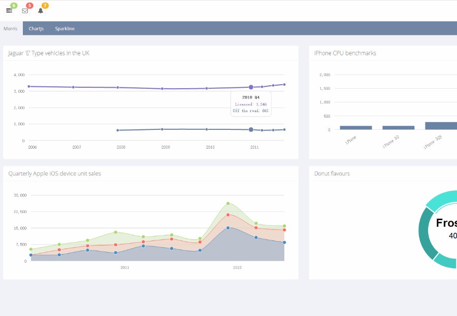
Task: Click the highlighted 2010 Q4 Off the road point
Action: (x=251, y=130)
